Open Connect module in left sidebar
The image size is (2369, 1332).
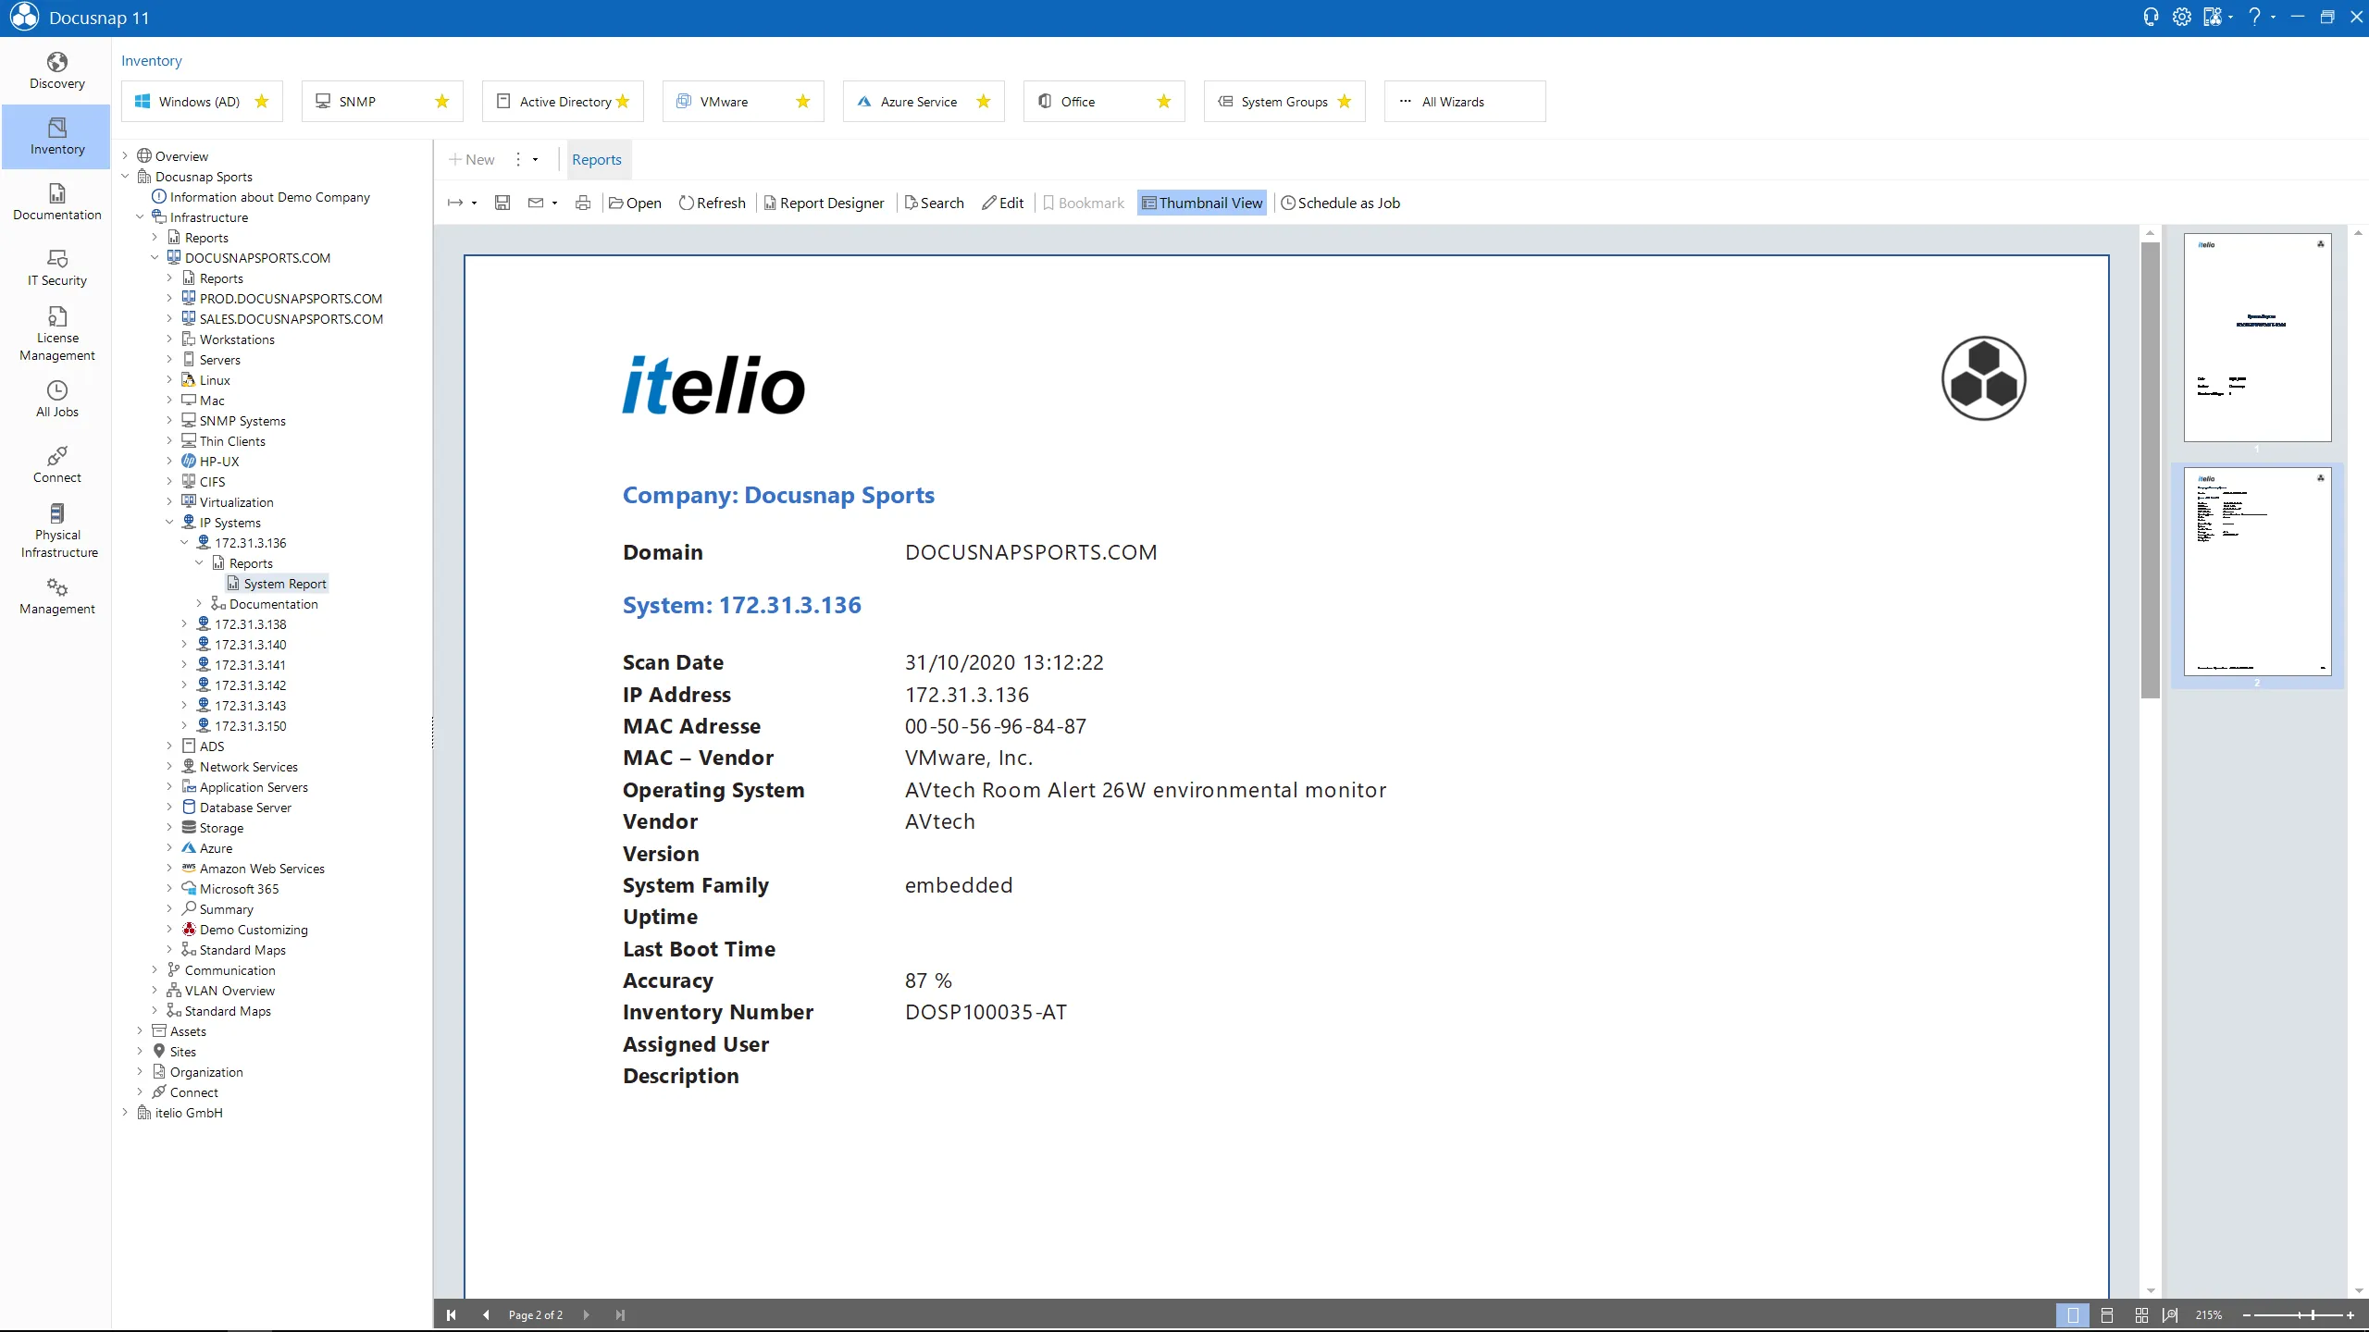coord(56,465)
